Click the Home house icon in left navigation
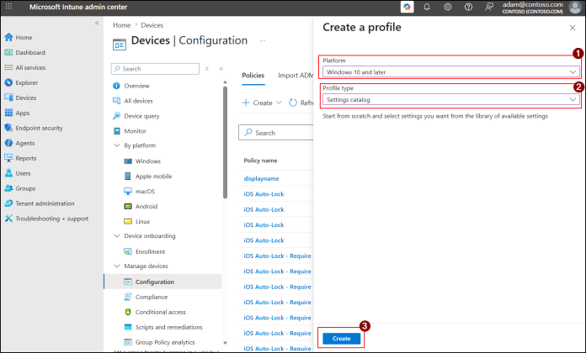Viewport: 586px width, 353px height. pos(8,37)
